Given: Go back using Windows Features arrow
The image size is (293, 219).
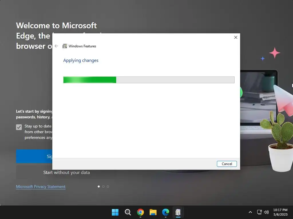Looking at the screenshot, I should click(56, 46).
